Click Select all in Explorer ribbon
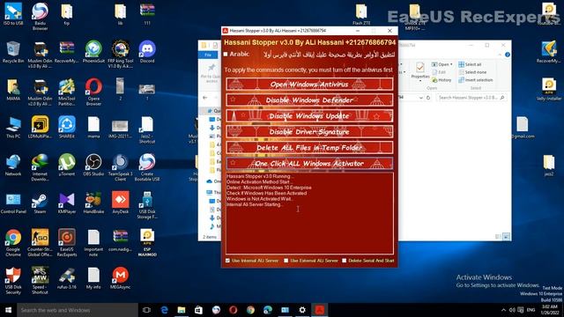 point(470,64)
